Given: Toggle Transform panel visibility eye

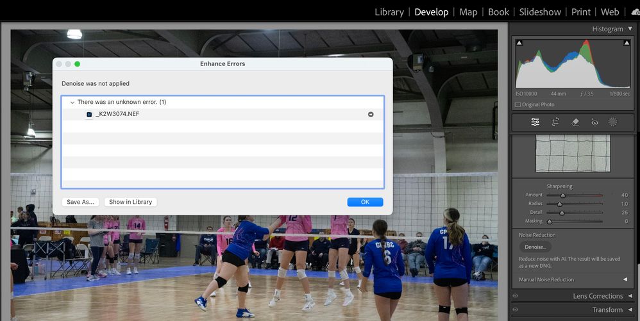Looking at the screenshot, I should pos(516,309).
